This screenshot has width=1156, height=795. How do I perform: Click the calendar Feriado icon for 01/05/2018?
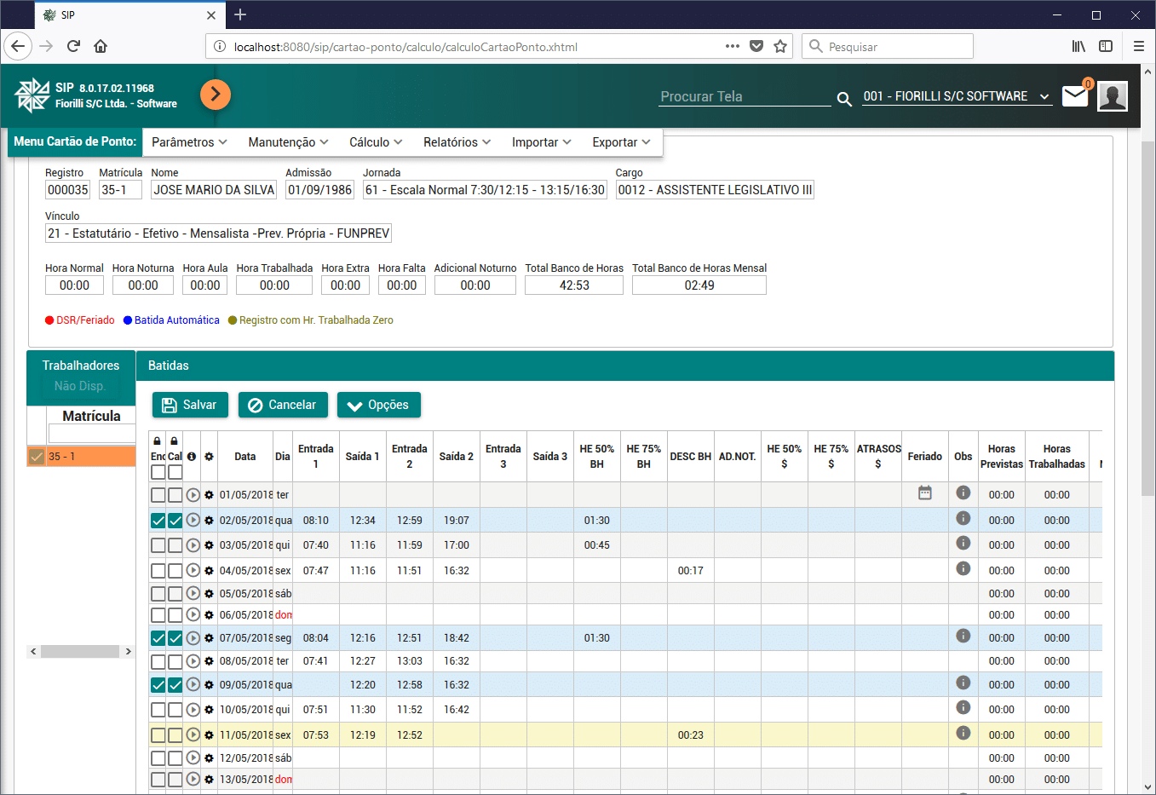tap(924, 493)
